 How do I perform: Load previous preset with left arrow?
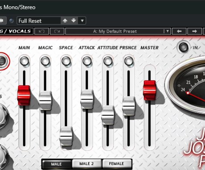[179, 31]
